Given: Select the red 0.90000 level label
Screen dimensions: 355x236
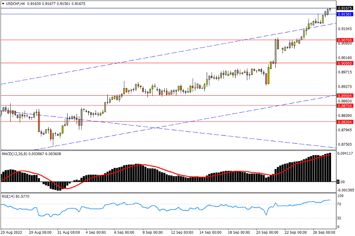Looking at the screenshot, I should (x=345, y=63).
